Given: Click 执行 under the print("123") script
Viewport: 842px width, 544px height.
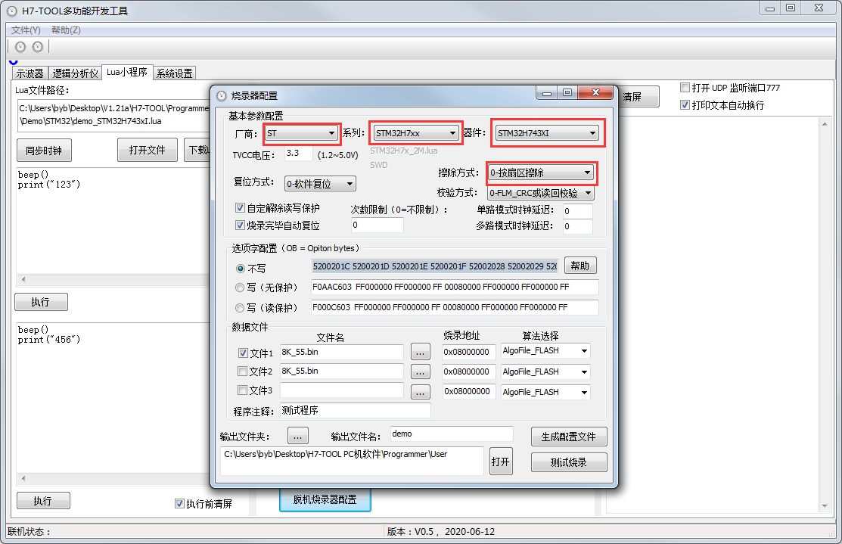Looking at the screenshot, I should 41,302.
